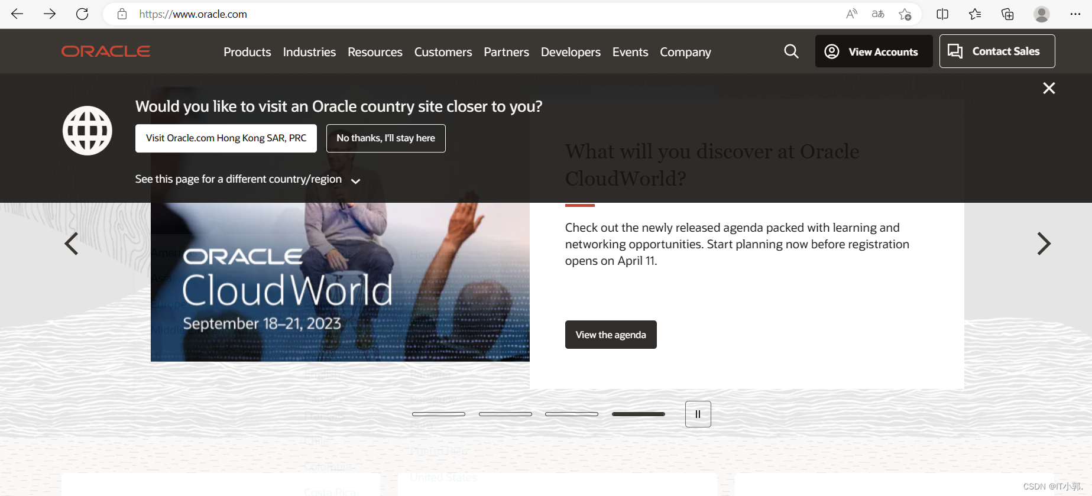View site information via the lock icon

(x=122, y=14)
